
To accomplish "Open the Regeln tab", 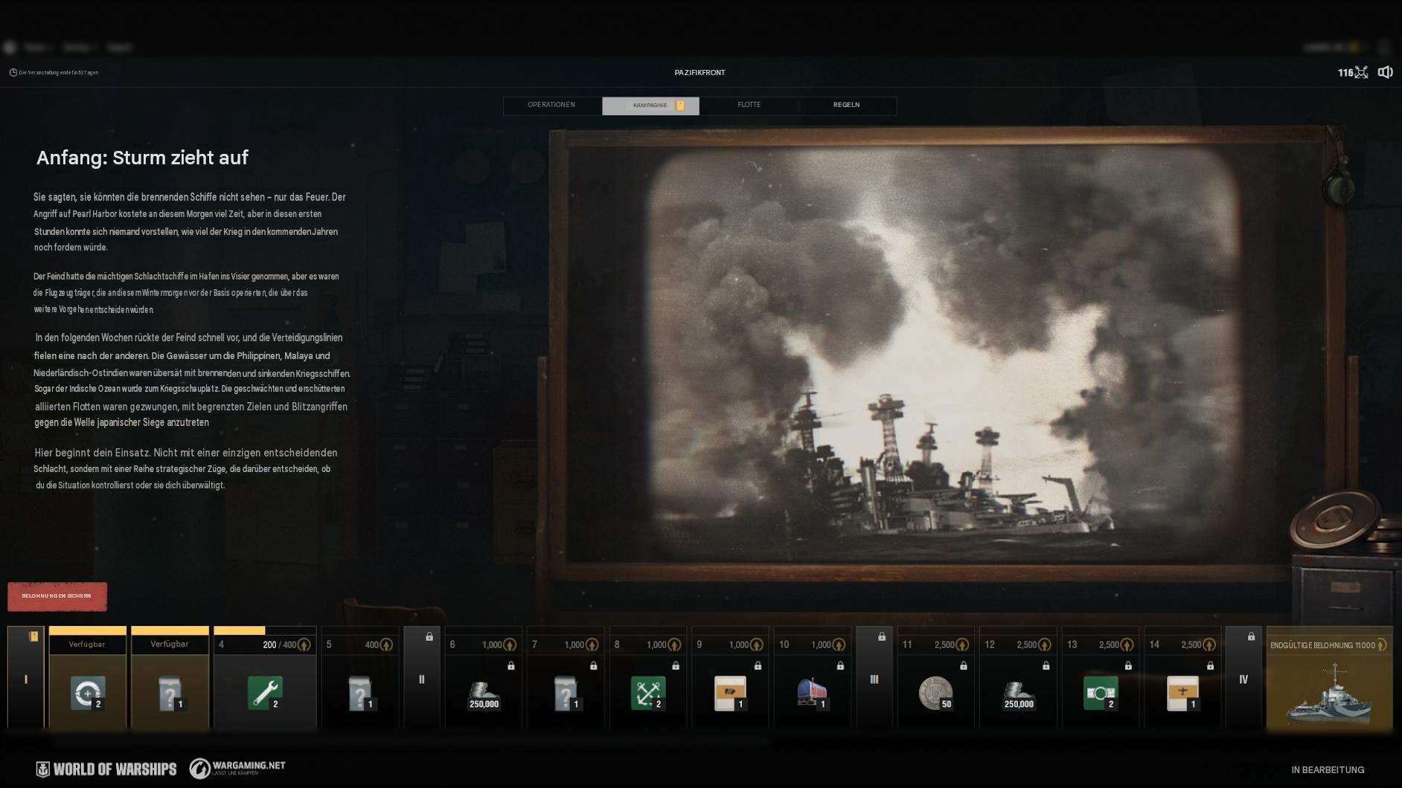I will tap(847, 106).
